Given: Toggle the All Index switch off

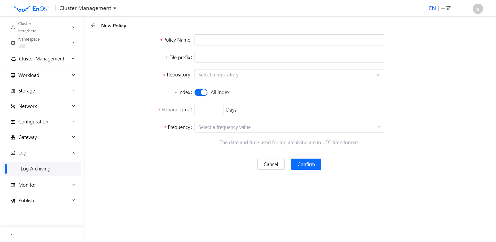Looking at the screenshot, I should [201, 92].
